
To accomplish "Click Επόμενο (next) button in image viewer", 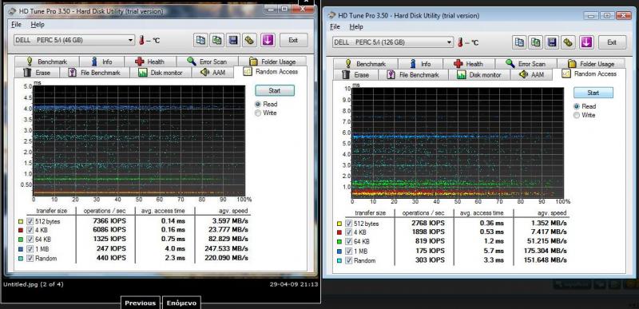I will click(x=181, y=303).
